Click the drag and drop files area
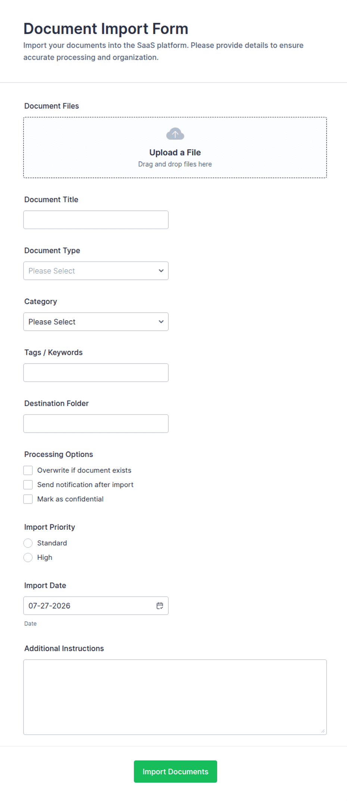The image size is (347, 801). (x=175, y=148)
